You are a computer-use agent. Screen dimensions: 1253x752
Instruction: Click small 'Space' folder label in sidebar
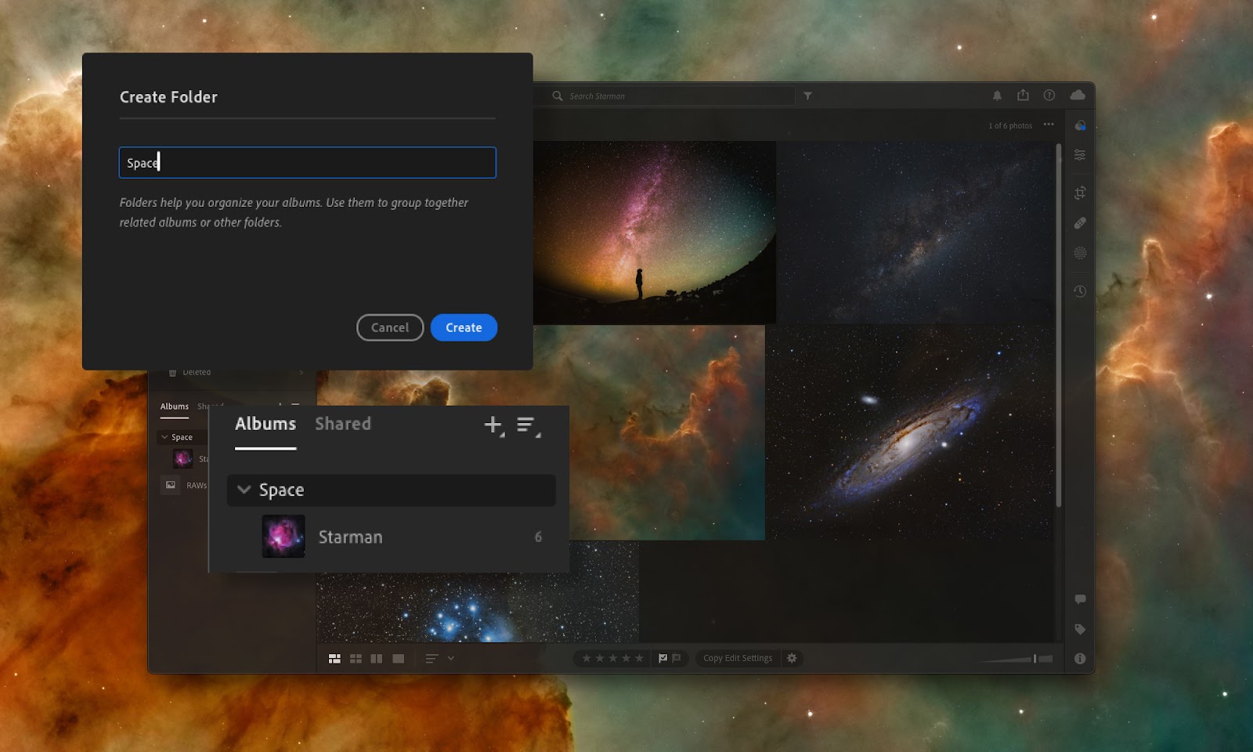click(x=182, y=437)
